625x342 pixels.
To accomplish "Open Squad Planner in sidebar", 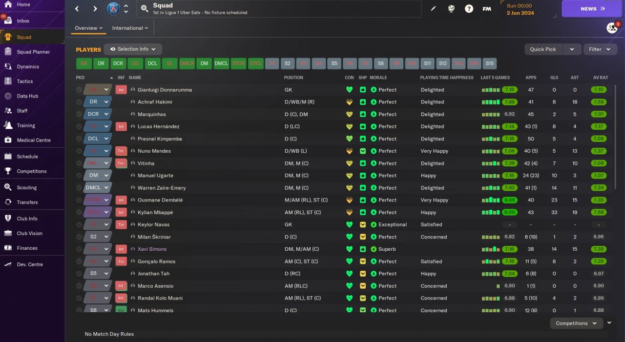I will [32, 52].
